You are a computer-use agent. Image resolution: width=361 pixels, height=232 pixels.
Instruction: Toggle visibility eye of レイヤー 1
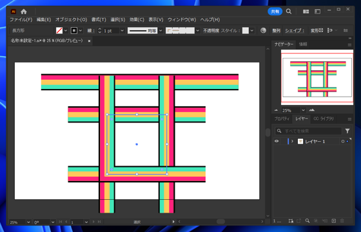[x=277, y=141]
